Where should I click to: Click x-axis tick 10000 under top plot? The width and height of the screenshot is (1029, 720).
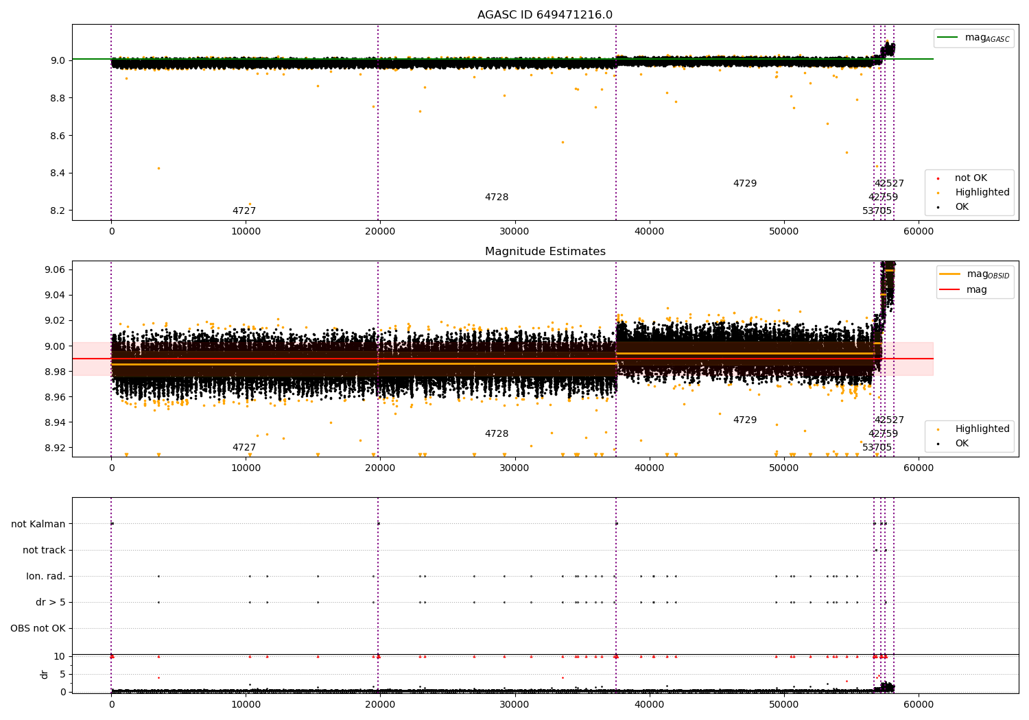[246, 231]
